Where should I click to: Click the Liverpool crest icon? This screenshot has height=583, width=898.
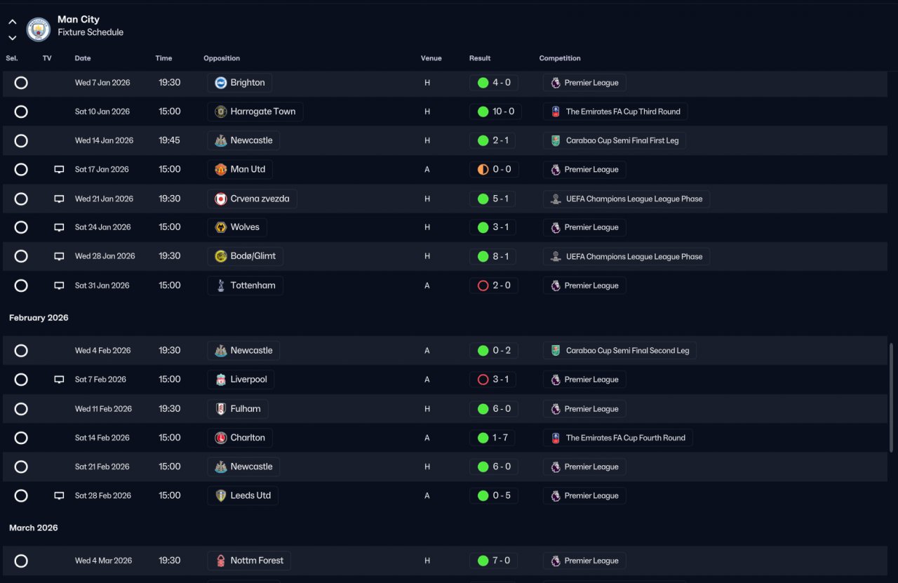click(x=221, y=380)
